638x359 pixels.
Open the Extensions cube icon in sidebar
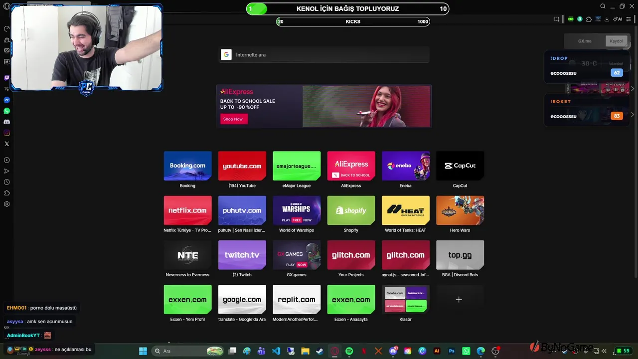6,193
